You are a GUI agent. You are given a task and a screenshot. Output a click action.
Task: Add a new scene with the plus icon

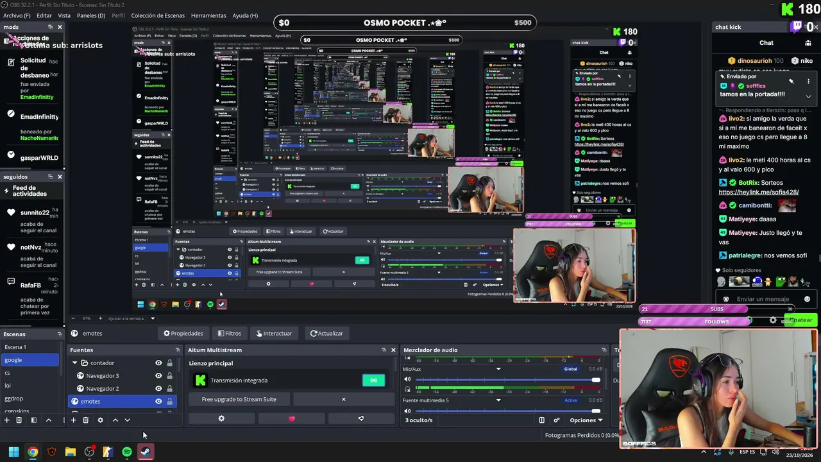[6, 420]
